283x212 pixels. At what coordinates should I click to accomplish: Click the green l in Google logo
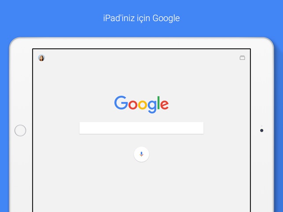pos(158,102)
